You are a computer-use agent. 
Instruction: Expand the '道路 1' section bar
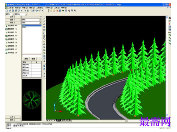click(x=13, y=20)
